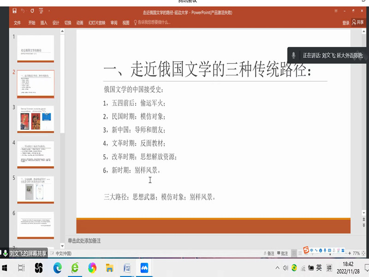Viewport: 369px width, 277px height.
Task: Click the Sogou input method S icon
Action: [305, 250]
